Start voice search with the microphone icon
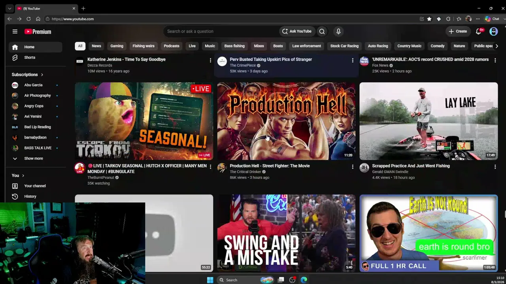This screenshot has width=506, height=284. 338,32
